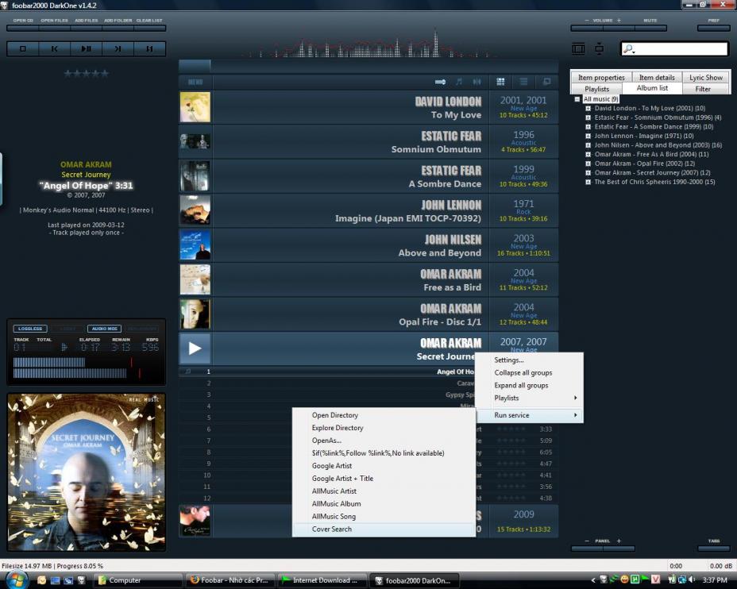Stop playback with the Stop button

[22, 49]
